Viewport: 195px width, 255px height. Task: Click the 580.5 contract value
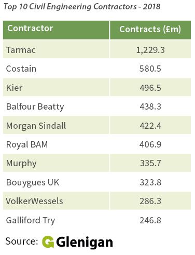(150, 69)
